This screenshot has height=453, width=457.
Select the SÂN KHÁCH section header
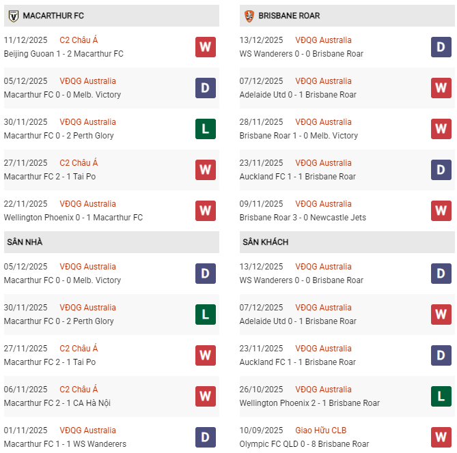pos(265,242)
